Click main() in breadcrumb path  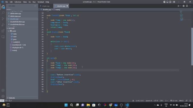[x=58, y=9]
